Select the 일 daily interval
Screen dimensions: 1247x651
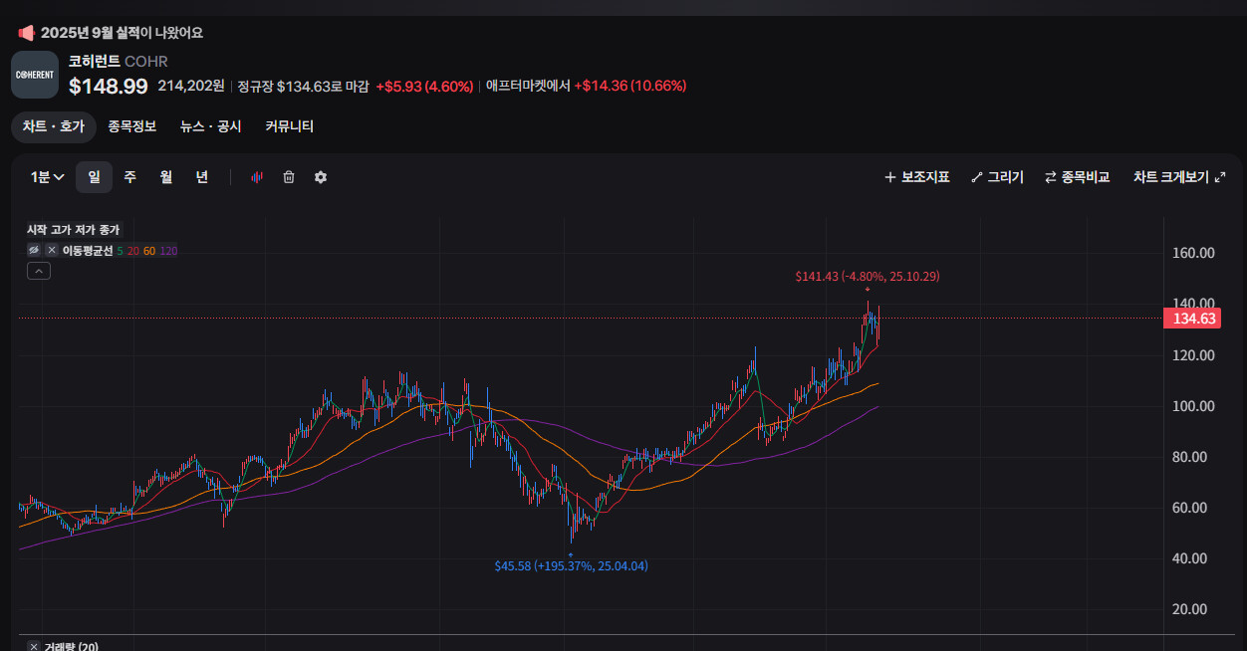click(x=94, y=177)
